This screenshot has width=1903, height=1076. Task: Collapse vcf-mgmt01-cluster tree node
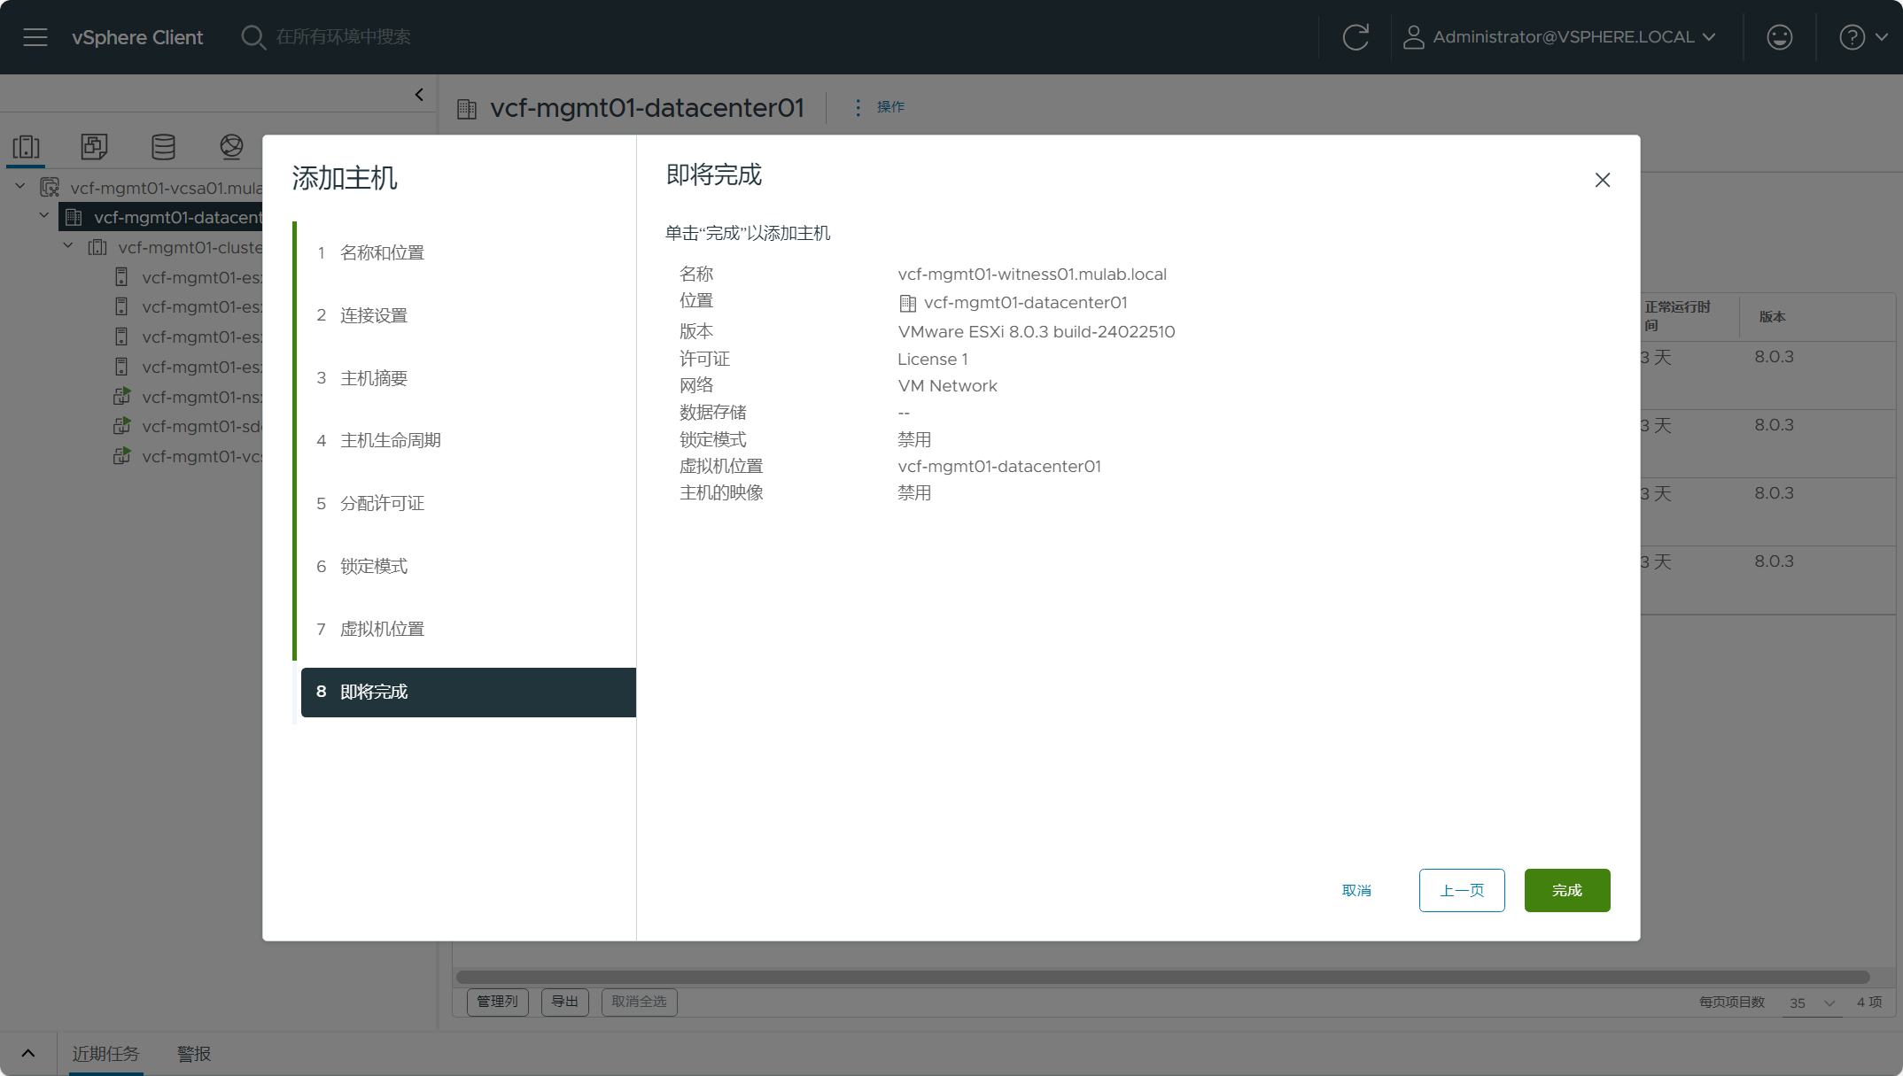click(x=68, y=246)
